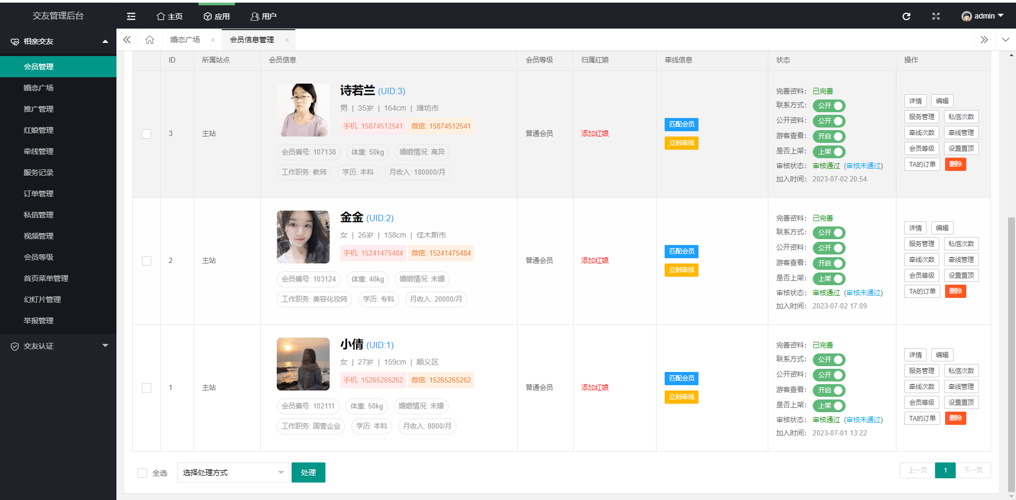This screenshot has height=500, width=1016.
Task: Toggle 是否上架 switch for 小倩
Action: [x=829, y=406]
